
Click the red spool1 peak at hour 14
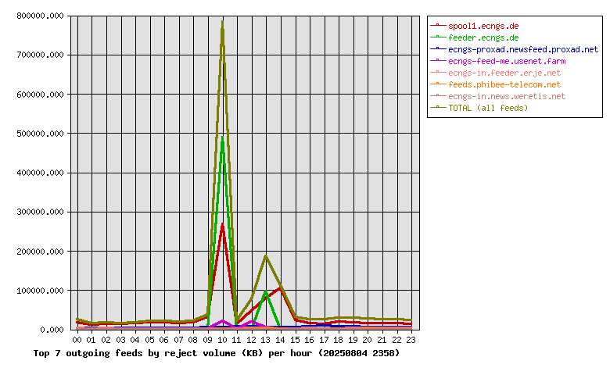click(280, 289)
